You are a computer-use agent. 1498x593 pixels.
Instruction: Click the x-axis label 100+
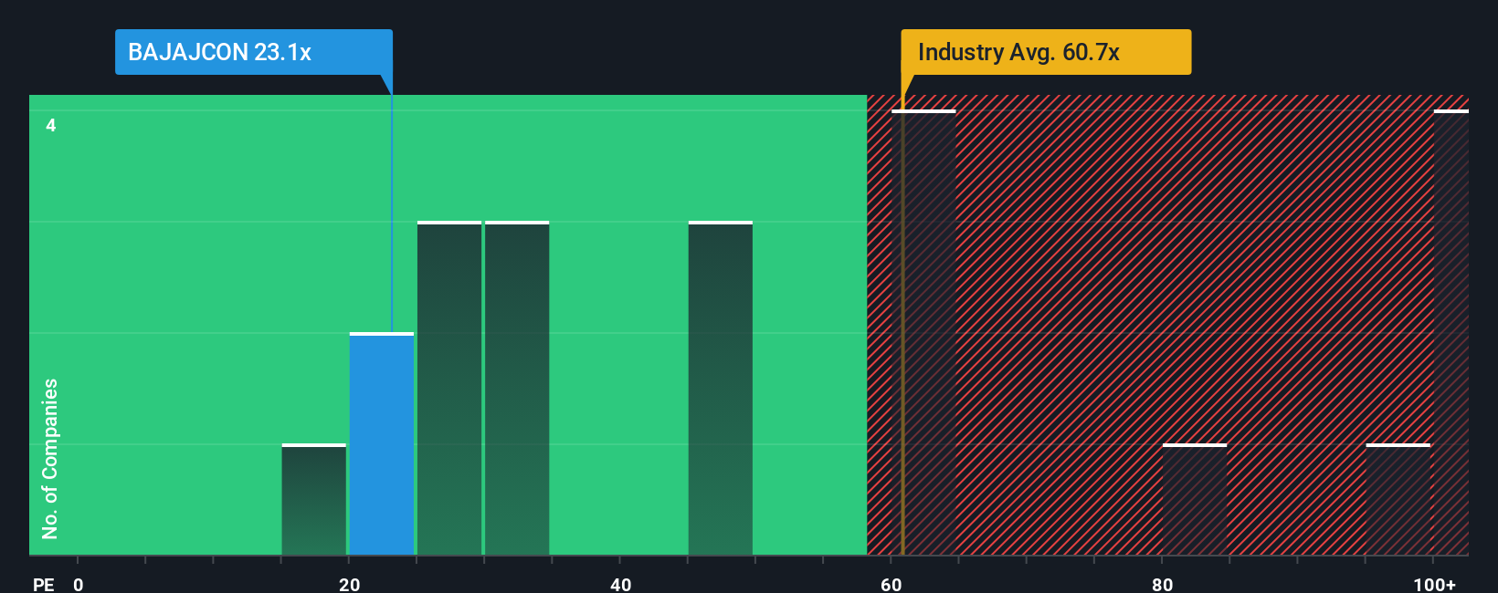pos(1435,584)
